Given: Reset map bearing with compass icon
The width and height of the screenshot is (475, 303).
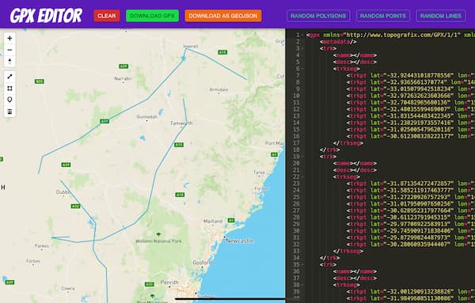Looking at the screenshot, I should [9, 61].
